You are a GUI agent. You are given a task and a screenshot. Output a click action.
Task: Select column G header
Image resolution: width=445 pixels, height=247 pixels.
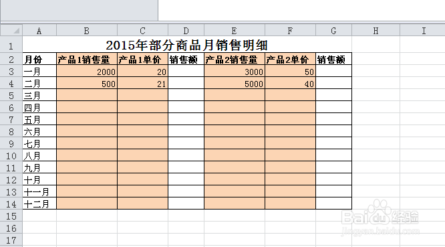(x=334, y=30)
